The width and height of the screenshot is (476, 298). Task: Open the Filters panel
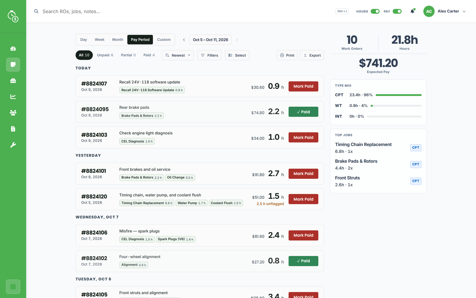coord(209,55)
